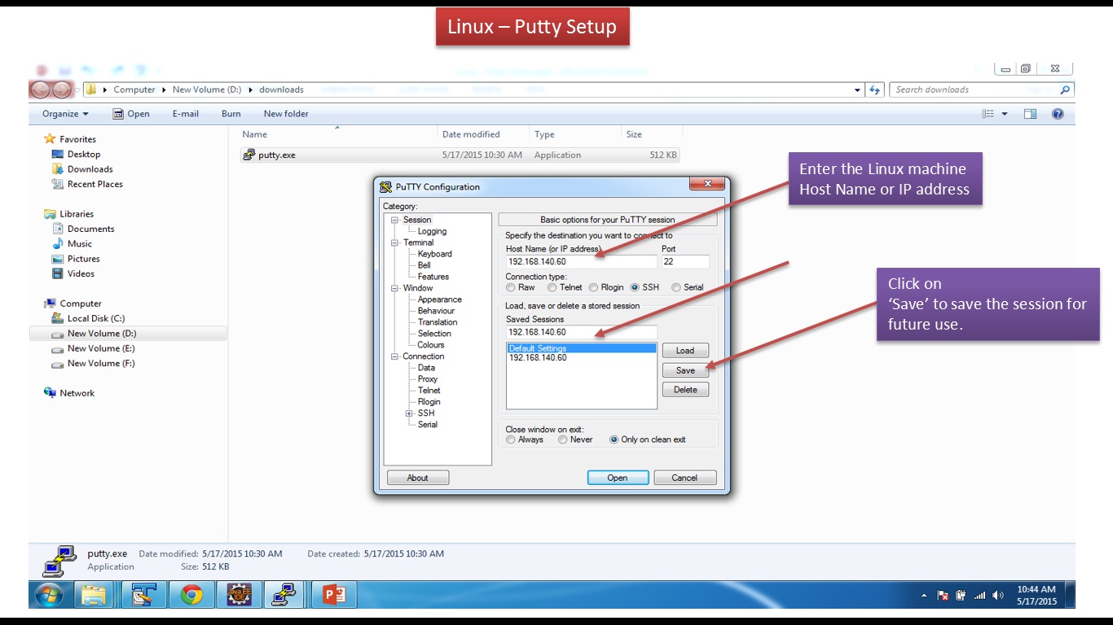Choose Never close window on exit
The height and width of the screenshot is (625, 1113).
[x=563, y=439]
